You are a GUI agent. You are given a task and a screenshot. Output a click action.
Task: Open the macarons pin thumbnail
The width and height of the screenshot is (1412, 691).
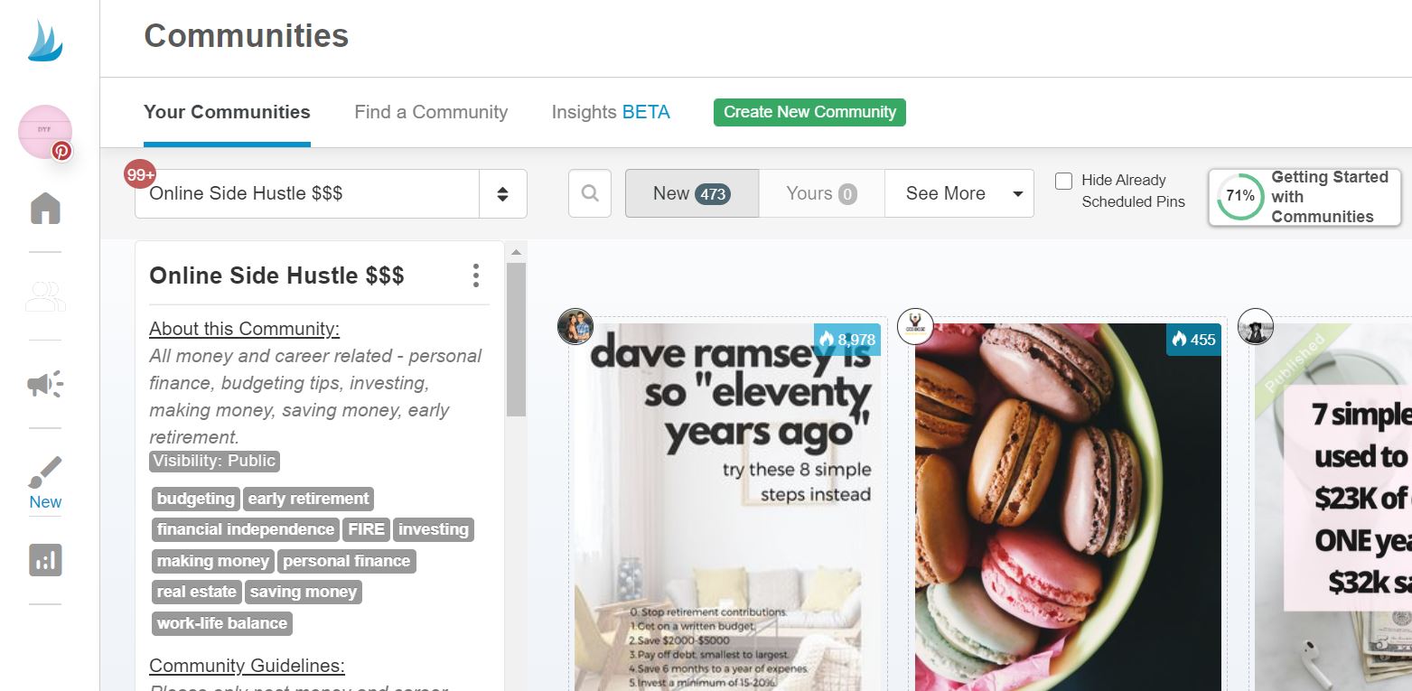tap(1068, 507)
